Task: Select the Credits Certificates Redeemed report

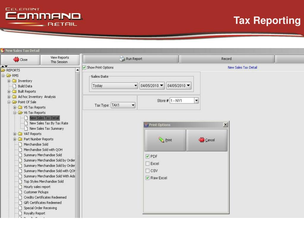Action: [45, 197]
